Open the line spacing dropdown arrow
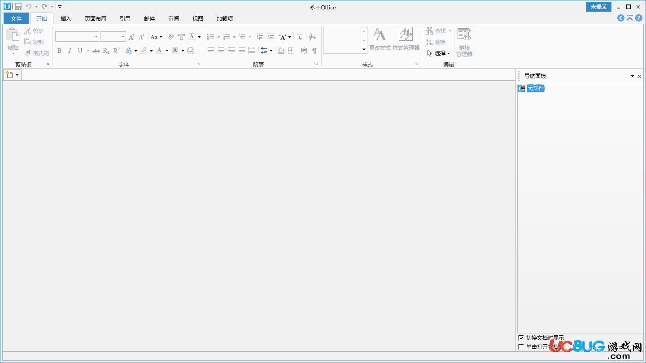Viewport: 646px width, 363px height. pos(271,51)
